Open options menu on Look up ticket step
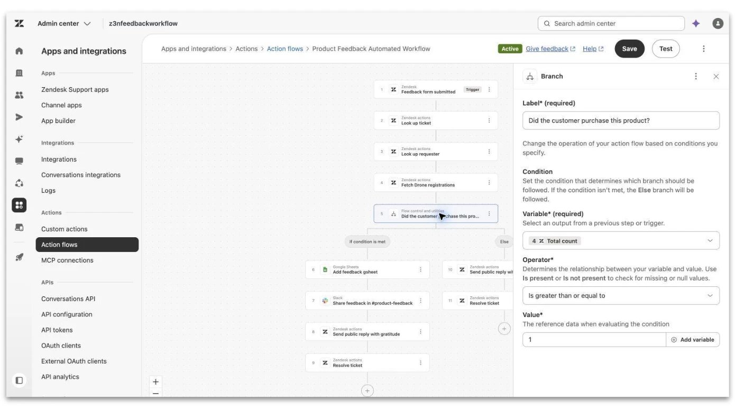 tap(489, 120)
